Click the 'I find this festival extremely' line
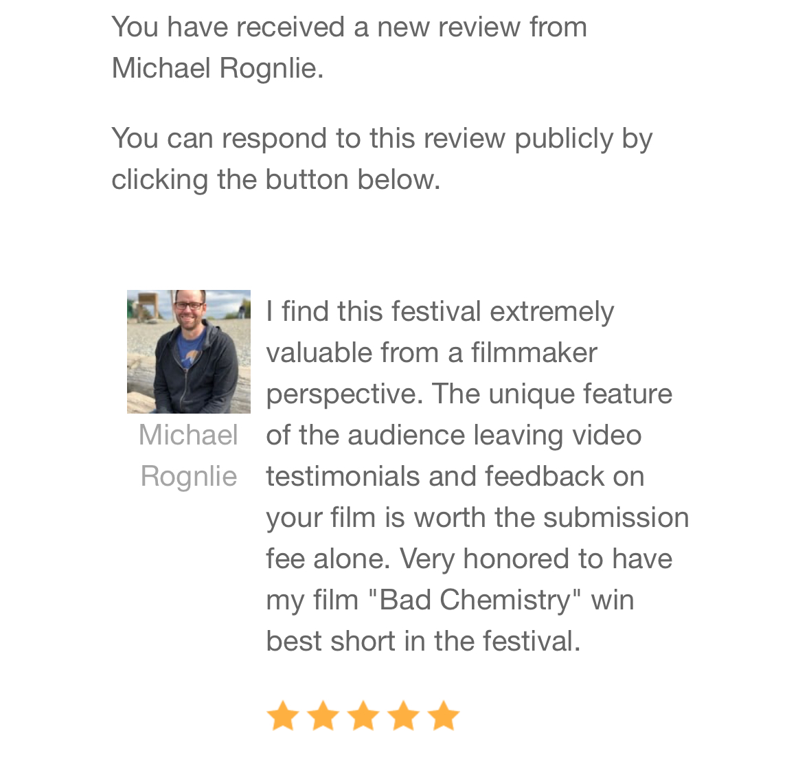This screenshot has height=775, width=798. 440,312
